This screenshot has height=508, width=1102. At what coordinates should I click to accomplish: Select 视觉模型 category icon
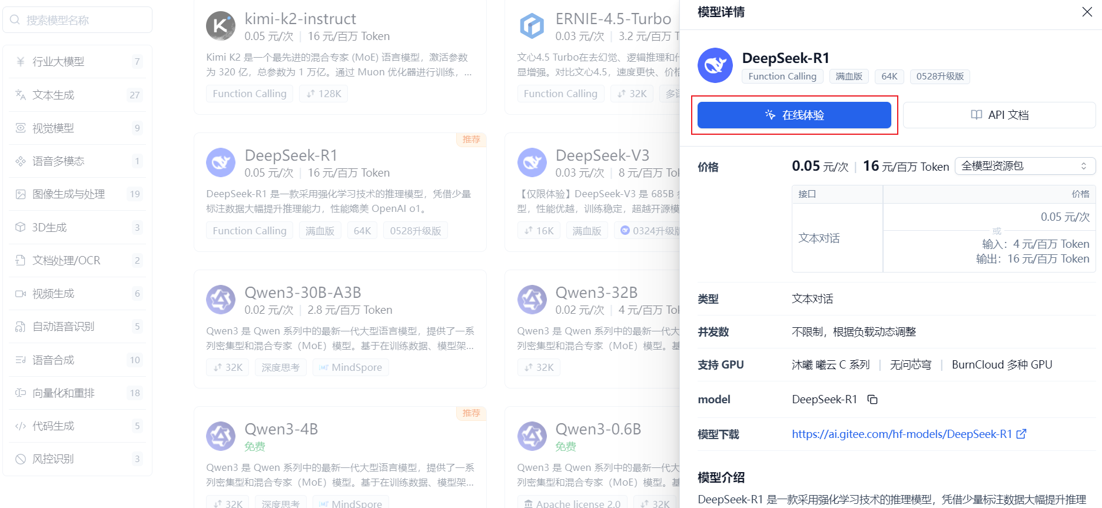[x=21, y=128]
